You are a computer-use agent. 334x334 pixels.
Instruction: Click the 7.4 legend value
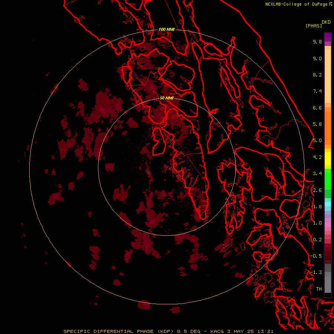[x=317, y=91]
